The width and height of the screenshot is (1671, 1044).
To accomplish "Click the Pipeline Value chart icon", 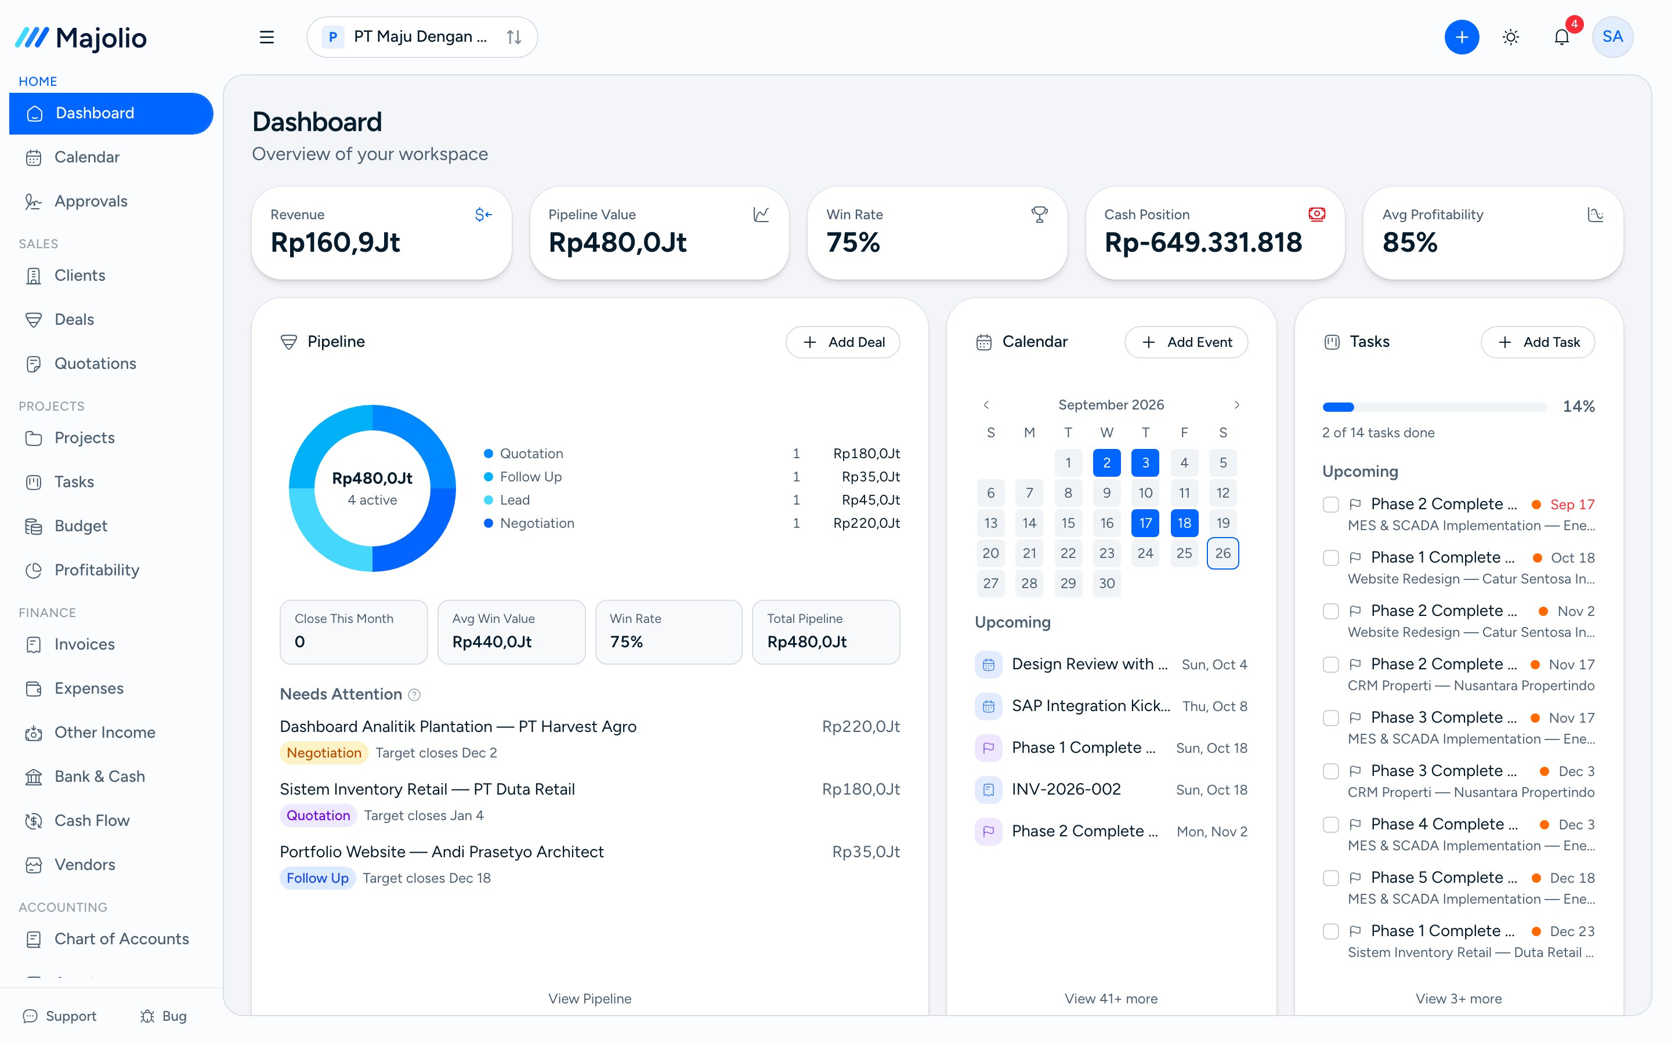I will (x=761, y=215).
